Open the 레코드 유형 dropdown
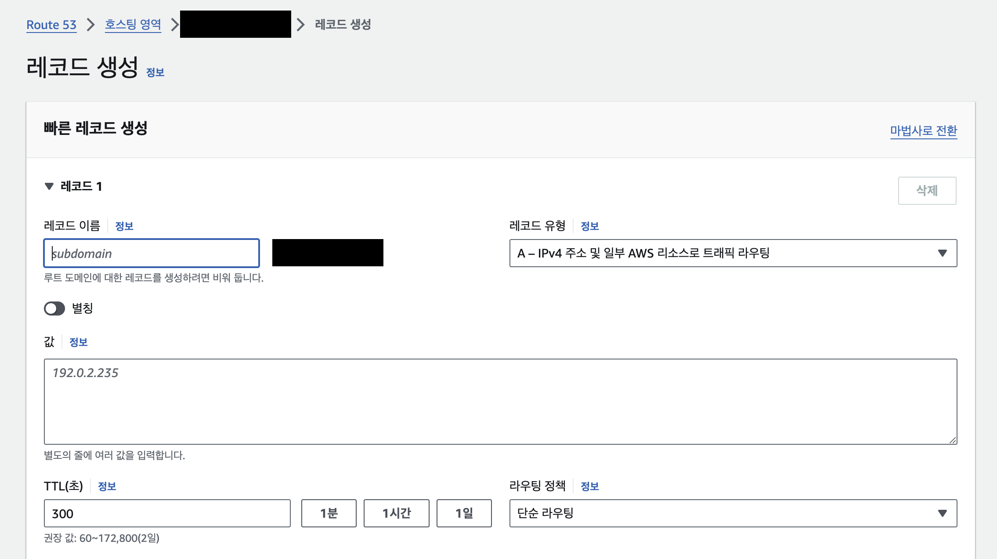Screen dimensions: 997x559 (x=733, y=253)
